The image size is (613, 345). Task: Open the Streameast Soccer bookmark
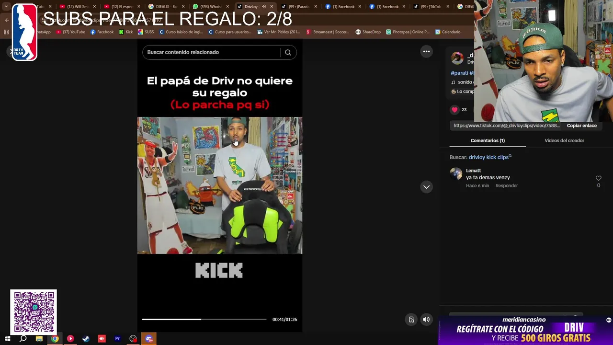(329, 32)
